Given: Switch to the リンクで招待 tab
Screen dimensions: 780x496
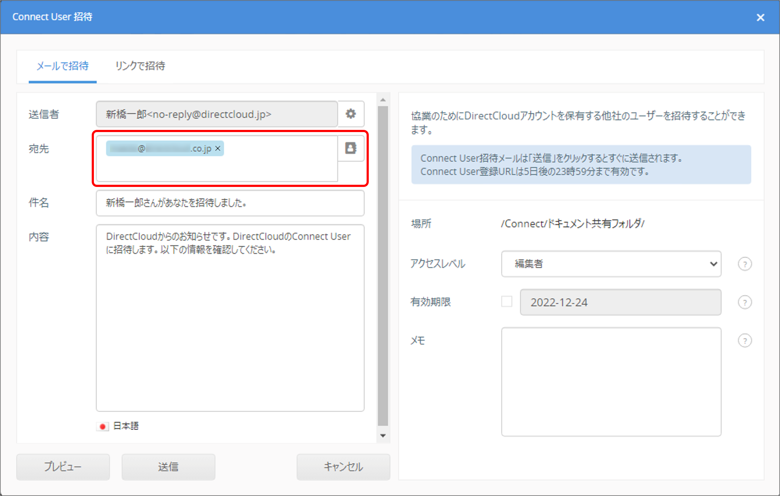Looking at the screenshot, I should coord(140,66).
